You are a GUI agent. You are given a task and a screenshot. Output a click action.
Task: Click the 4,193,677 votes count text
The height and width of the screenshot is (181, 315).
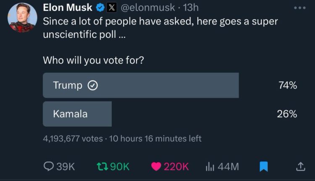73,138
